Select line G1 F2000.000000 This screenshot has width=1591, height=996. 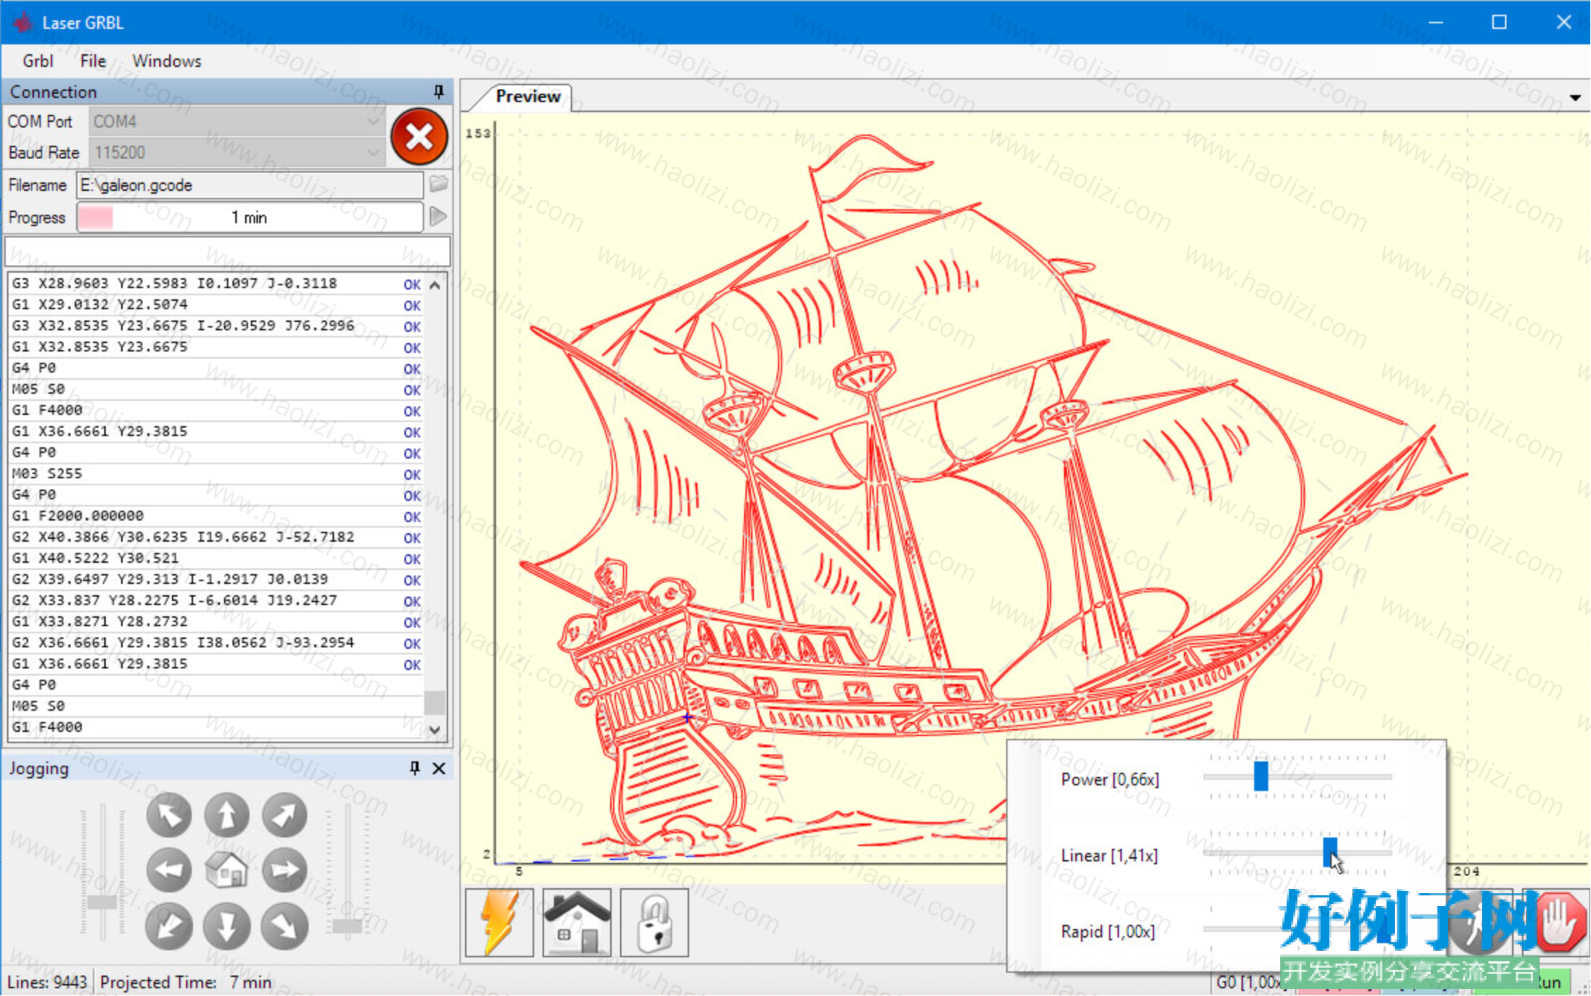[216, 516]
